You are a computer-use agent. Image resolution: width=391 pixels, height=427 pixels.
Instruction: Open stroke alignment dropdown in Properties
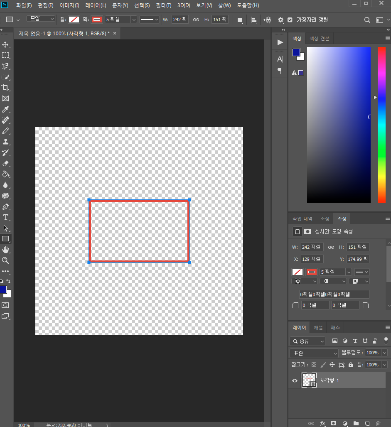[x=304, y=281]
